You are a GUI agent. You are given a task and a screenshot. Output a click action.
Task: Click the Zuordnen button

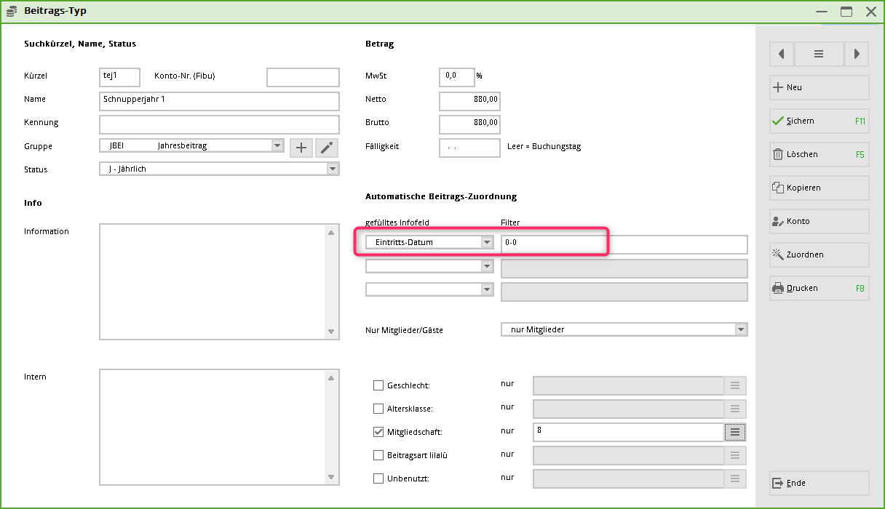819,254
